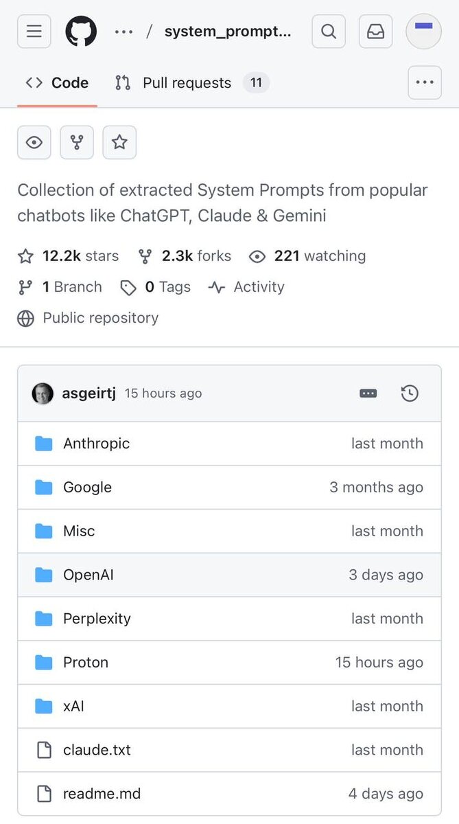
Task: Open the notifications inbox
Action: pos(376,32)
